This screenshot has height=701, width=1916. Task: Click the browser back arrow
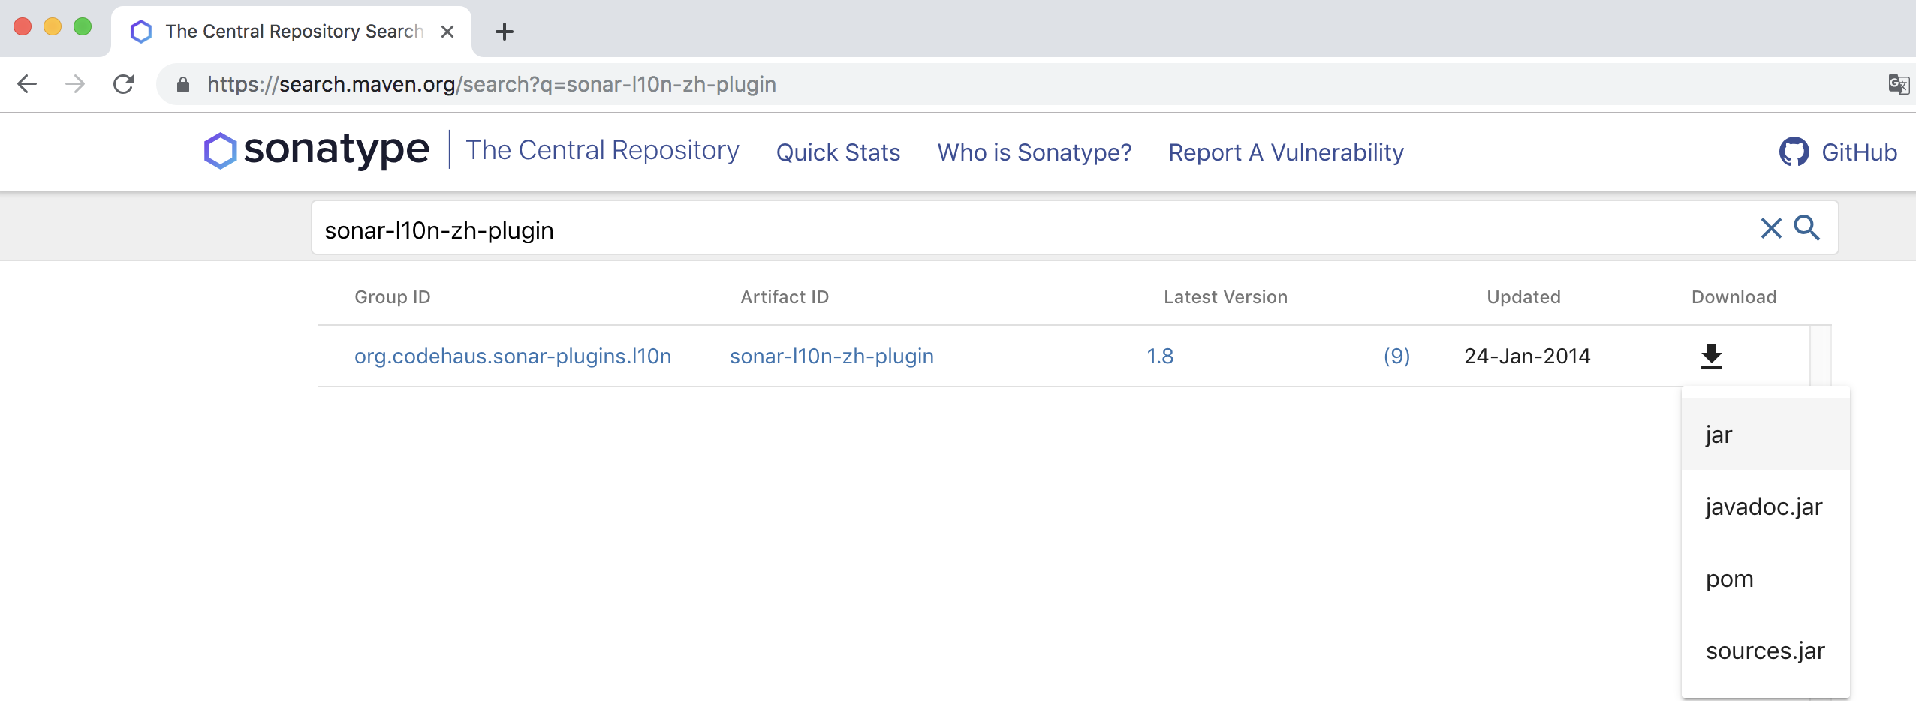pos(27,84)
